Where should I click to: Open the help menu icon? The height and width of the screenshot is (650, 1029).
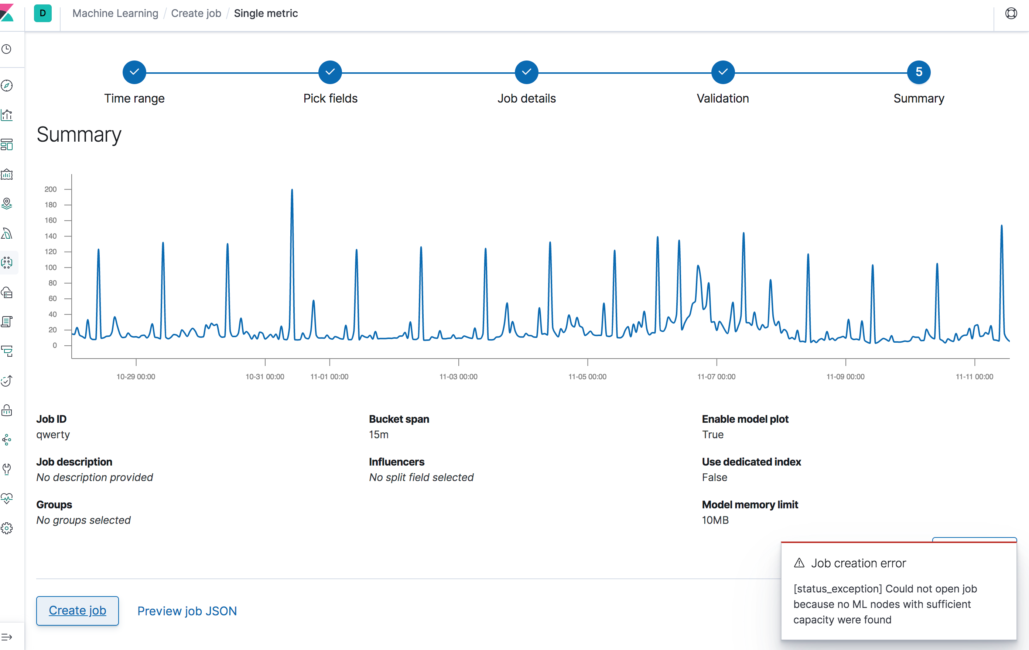(1011, 13)
